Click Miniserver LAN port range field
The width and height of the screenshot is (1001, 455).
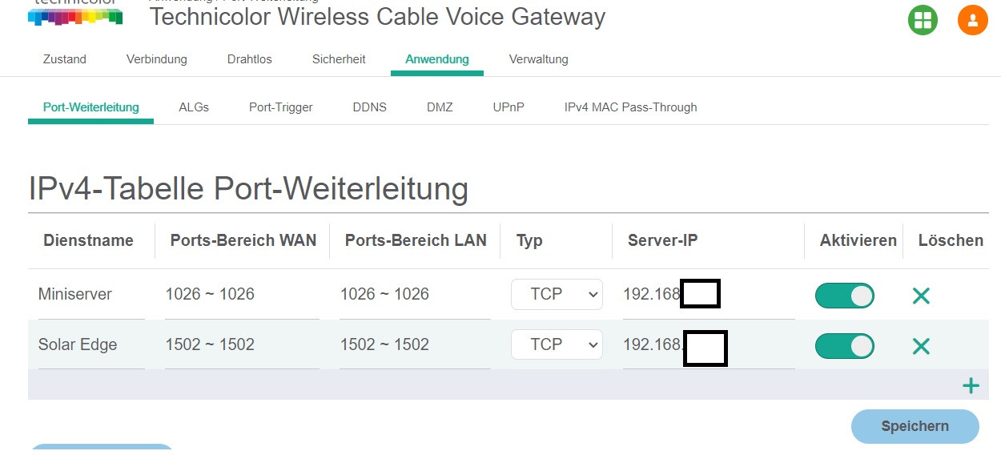point(415,295)
